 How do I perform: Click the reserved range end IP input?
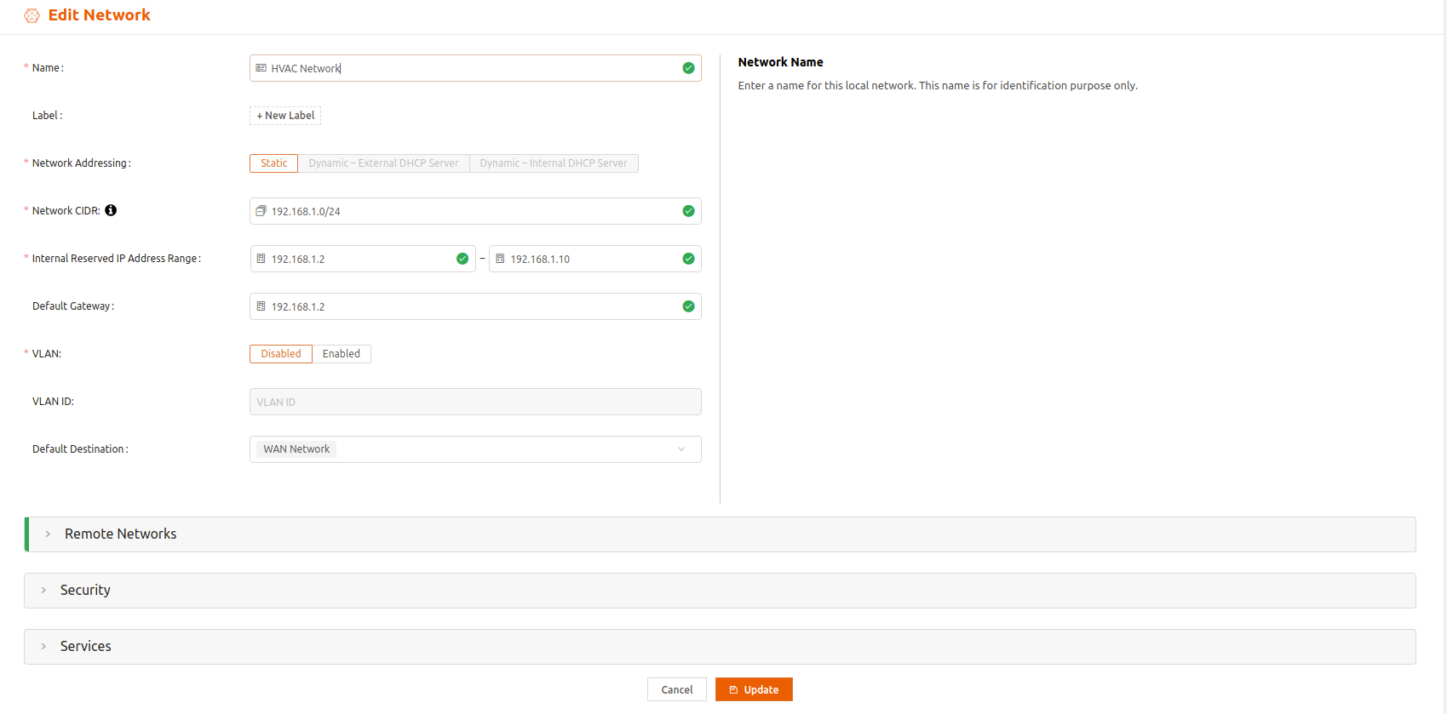coord(595,259)
